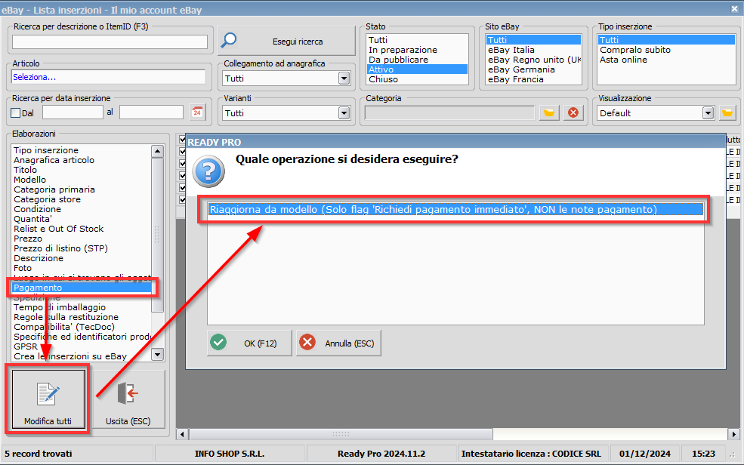Image resolution: width=744 pixels, height=465 pixels.
Task: Expand the Visualizzazione Default dropdown
Action: click(x=708, y=112)
